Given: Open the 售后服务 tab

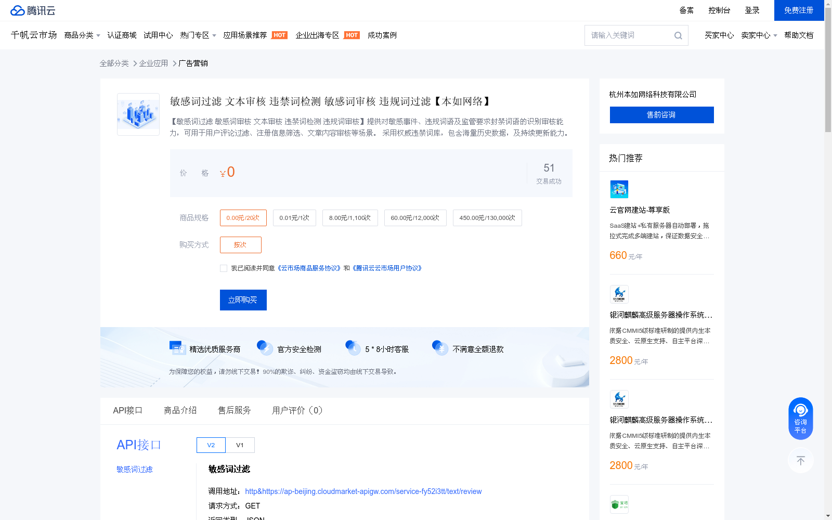Looking at the screenshot, I should point(235,410).
